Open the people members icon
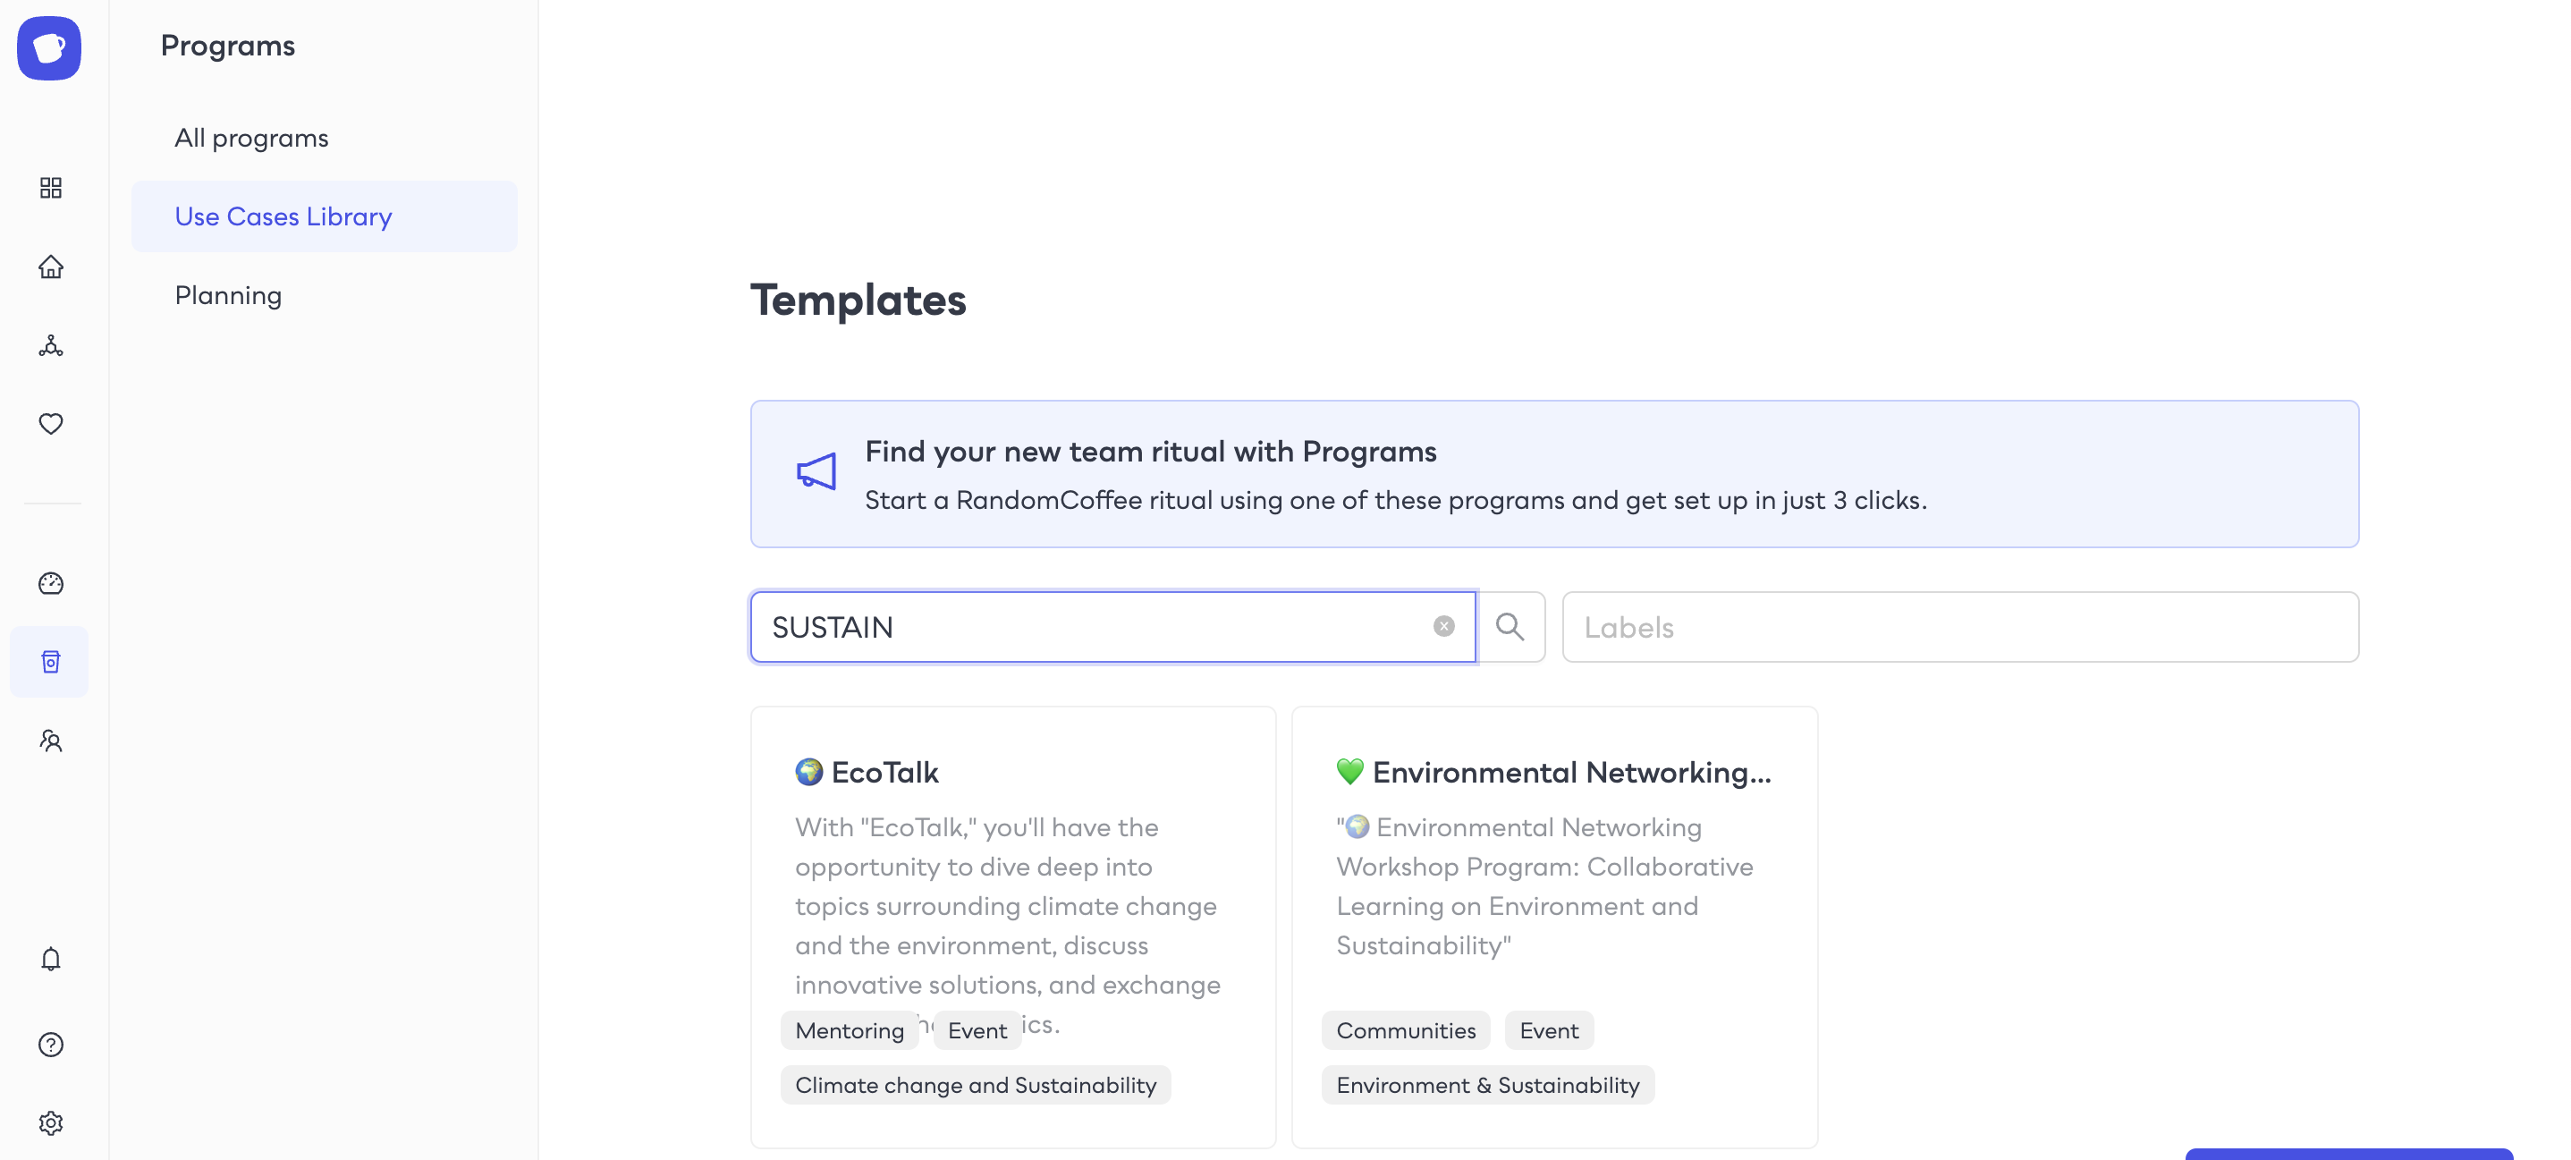This screenshot has width=2571, height=1160. [x=51, y=740]
